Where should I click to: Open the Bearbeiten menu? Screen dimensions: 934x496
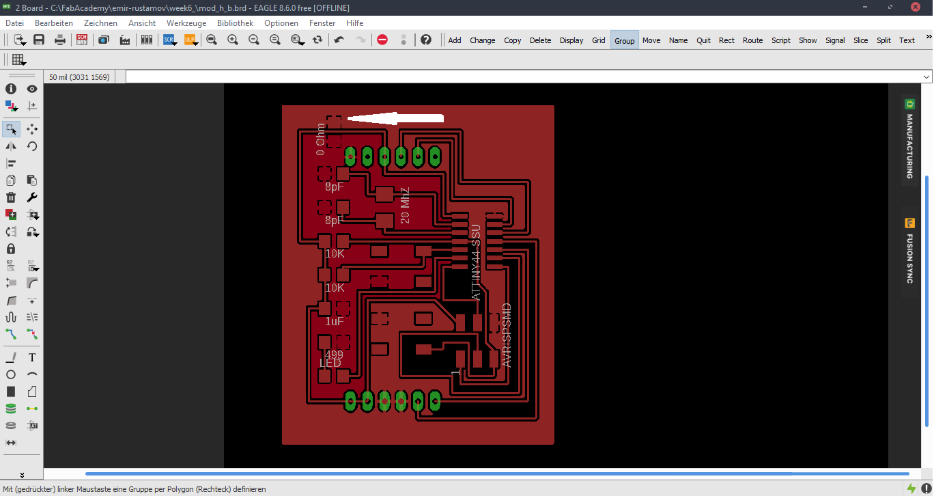pos(54,23)
